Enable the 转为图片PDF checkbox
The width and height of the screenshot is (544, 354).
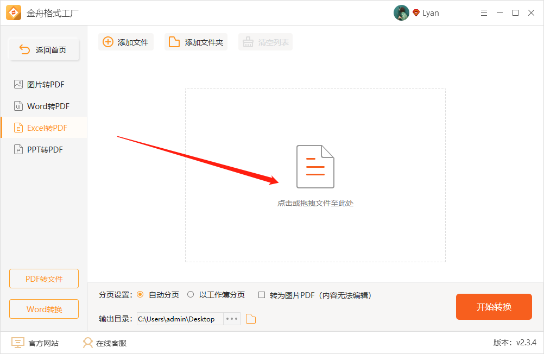pyautogui.click(x=262, y=295)
